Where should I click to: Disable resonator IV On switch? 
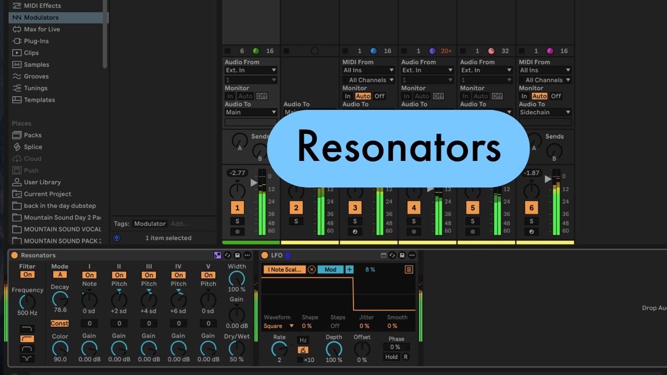click(179, 275)
